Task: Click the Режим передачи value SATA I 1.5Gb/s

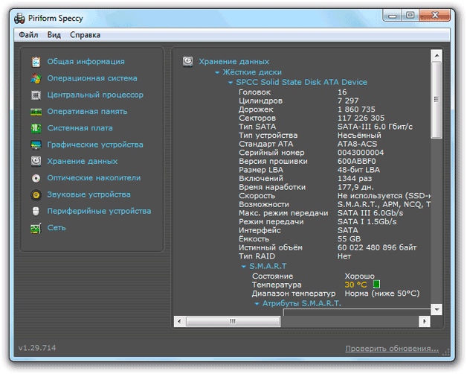Action: click(x=367, y=222)
